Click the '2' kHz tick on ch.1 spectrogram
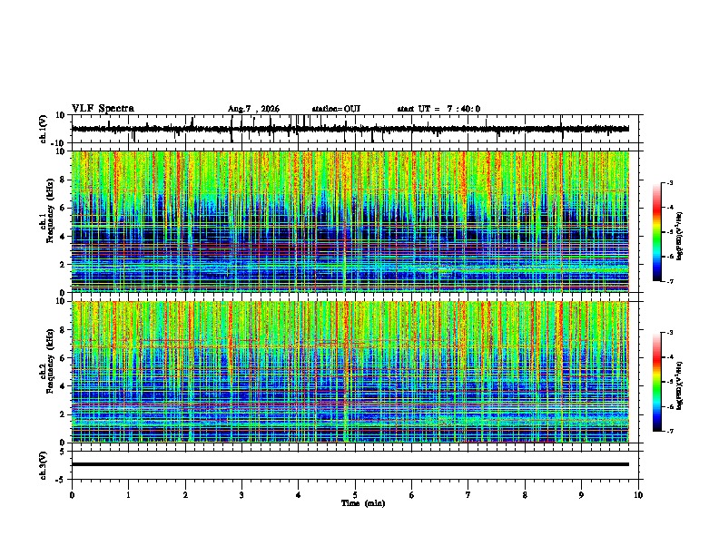Image resolution: width=719 pixels, height=555 pixels. coord(63,265)
